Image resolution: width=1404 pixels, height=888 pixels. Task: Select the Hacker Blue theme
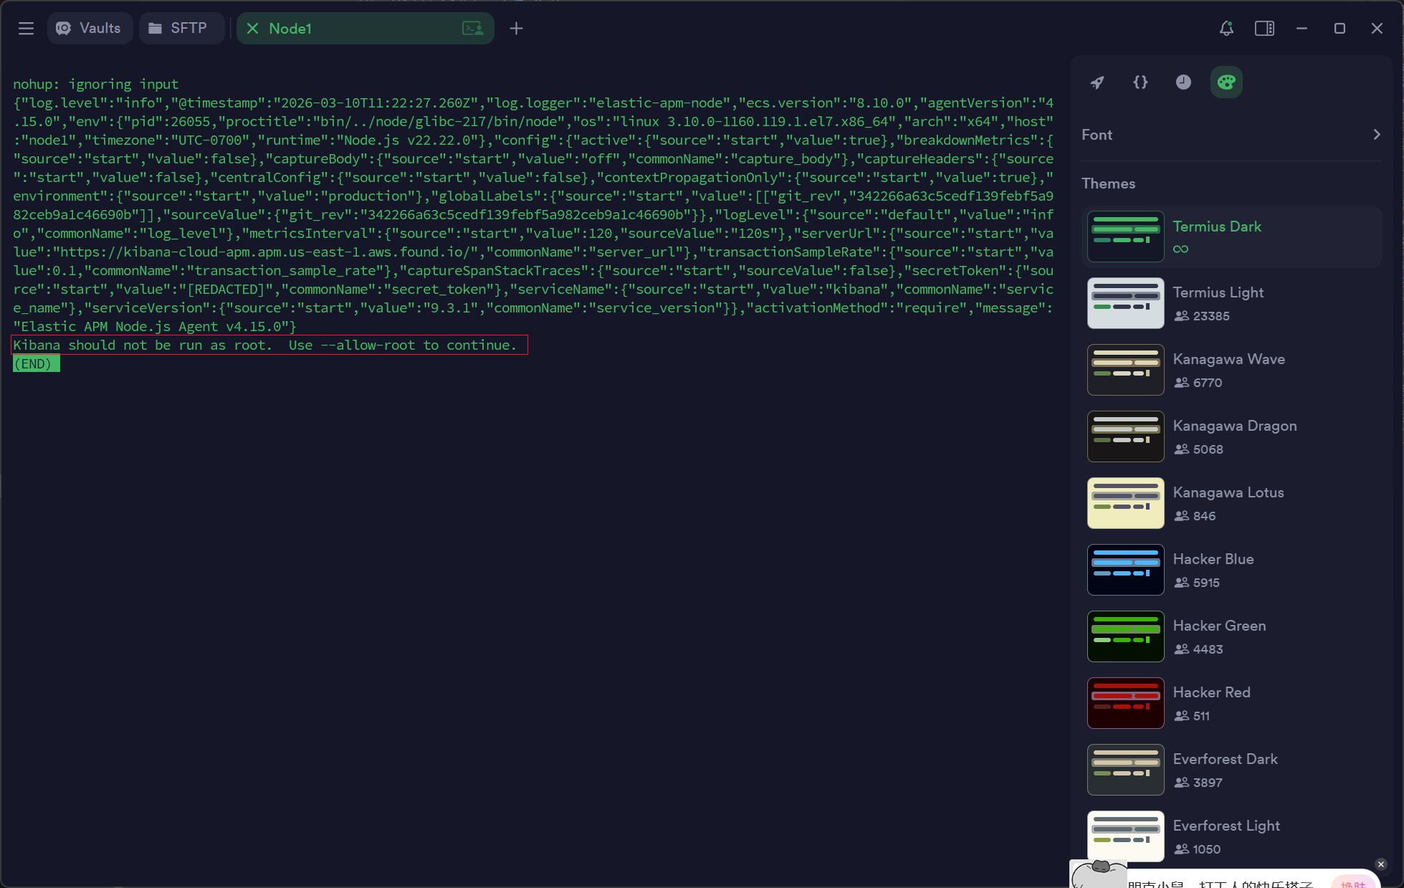click(1213, 559)
